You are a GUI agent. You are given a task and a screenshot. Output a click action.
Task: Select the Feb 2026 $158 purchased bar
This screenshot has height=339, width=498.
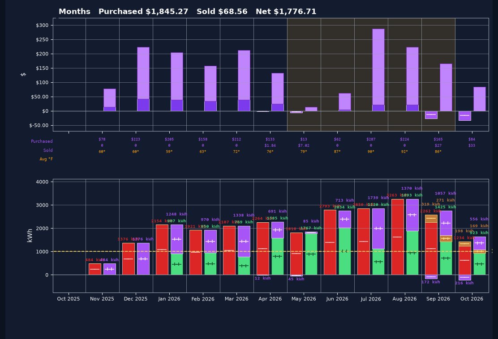[x=210, y=89]
